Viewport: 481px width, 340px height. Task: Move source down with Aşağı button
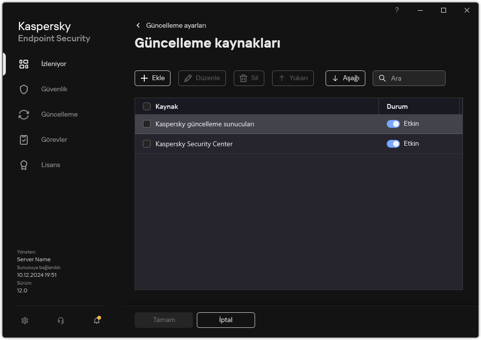[x=345, y=78]
